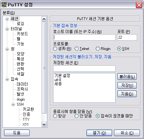
Task: Click the 불러옴(L) load button
Action: (x=127, y=77)
